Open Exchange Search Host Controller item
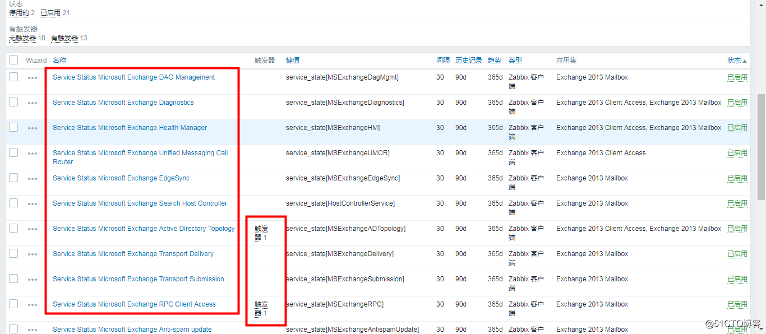Screen dimensions: 766x334 tap(140, 203)
